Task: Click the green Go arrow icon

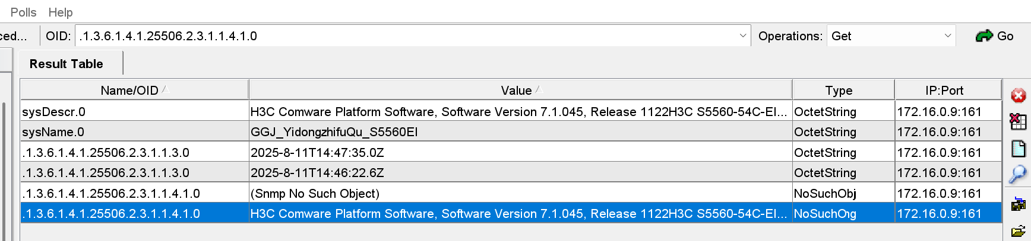Action: click(984, 36)
